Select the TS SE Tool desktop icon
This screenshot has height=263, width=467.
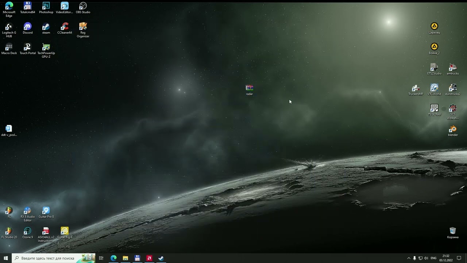(434, 110)
